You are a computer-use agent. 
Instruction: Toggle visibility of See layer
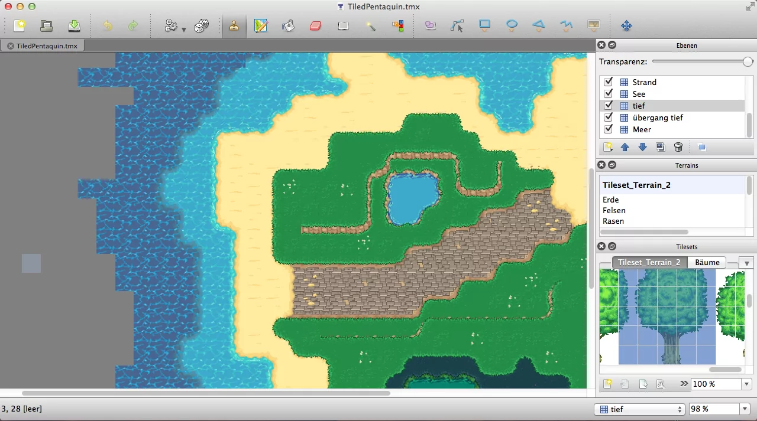point(608,94)
